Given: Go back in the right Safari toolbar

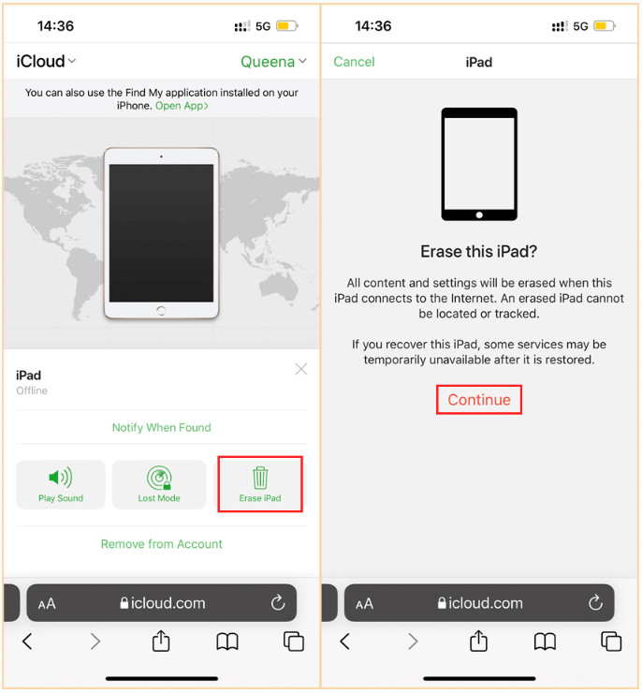Looking at the screenshot, I should coord(344,641).
